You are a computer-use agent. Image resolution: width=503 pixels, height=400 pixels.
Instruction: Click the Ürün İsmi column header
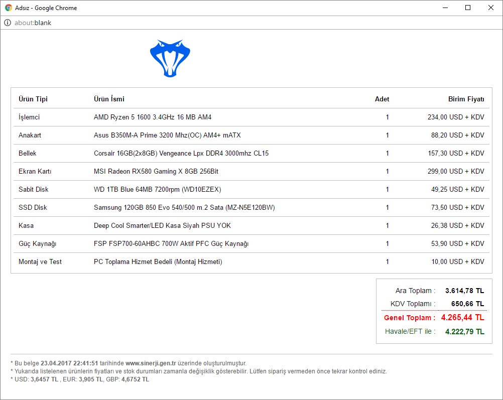(x=109, y=99)
